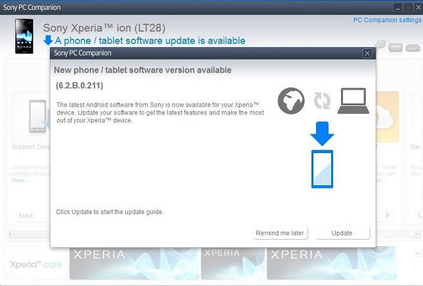Screen dimensions: 423x286
Task: Open PC Companion settings link
Action: coord(387,20)
